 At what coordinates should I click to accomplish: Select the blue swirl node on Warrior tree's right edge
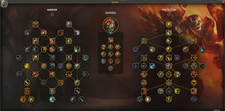pos(86,58)
